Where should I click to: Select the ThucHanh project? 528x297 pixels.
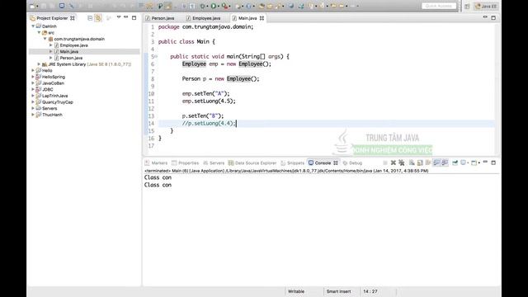coord(52,115)
